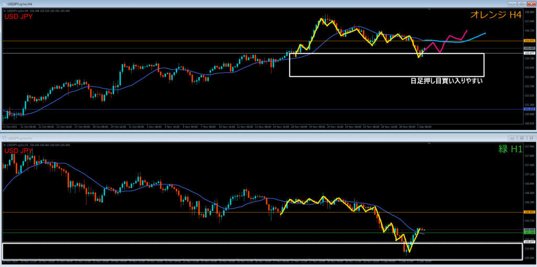Click the 156.720 value on the H4 price axis
Viewport: 537px width, 267px height.
click(x=529, y=30)
